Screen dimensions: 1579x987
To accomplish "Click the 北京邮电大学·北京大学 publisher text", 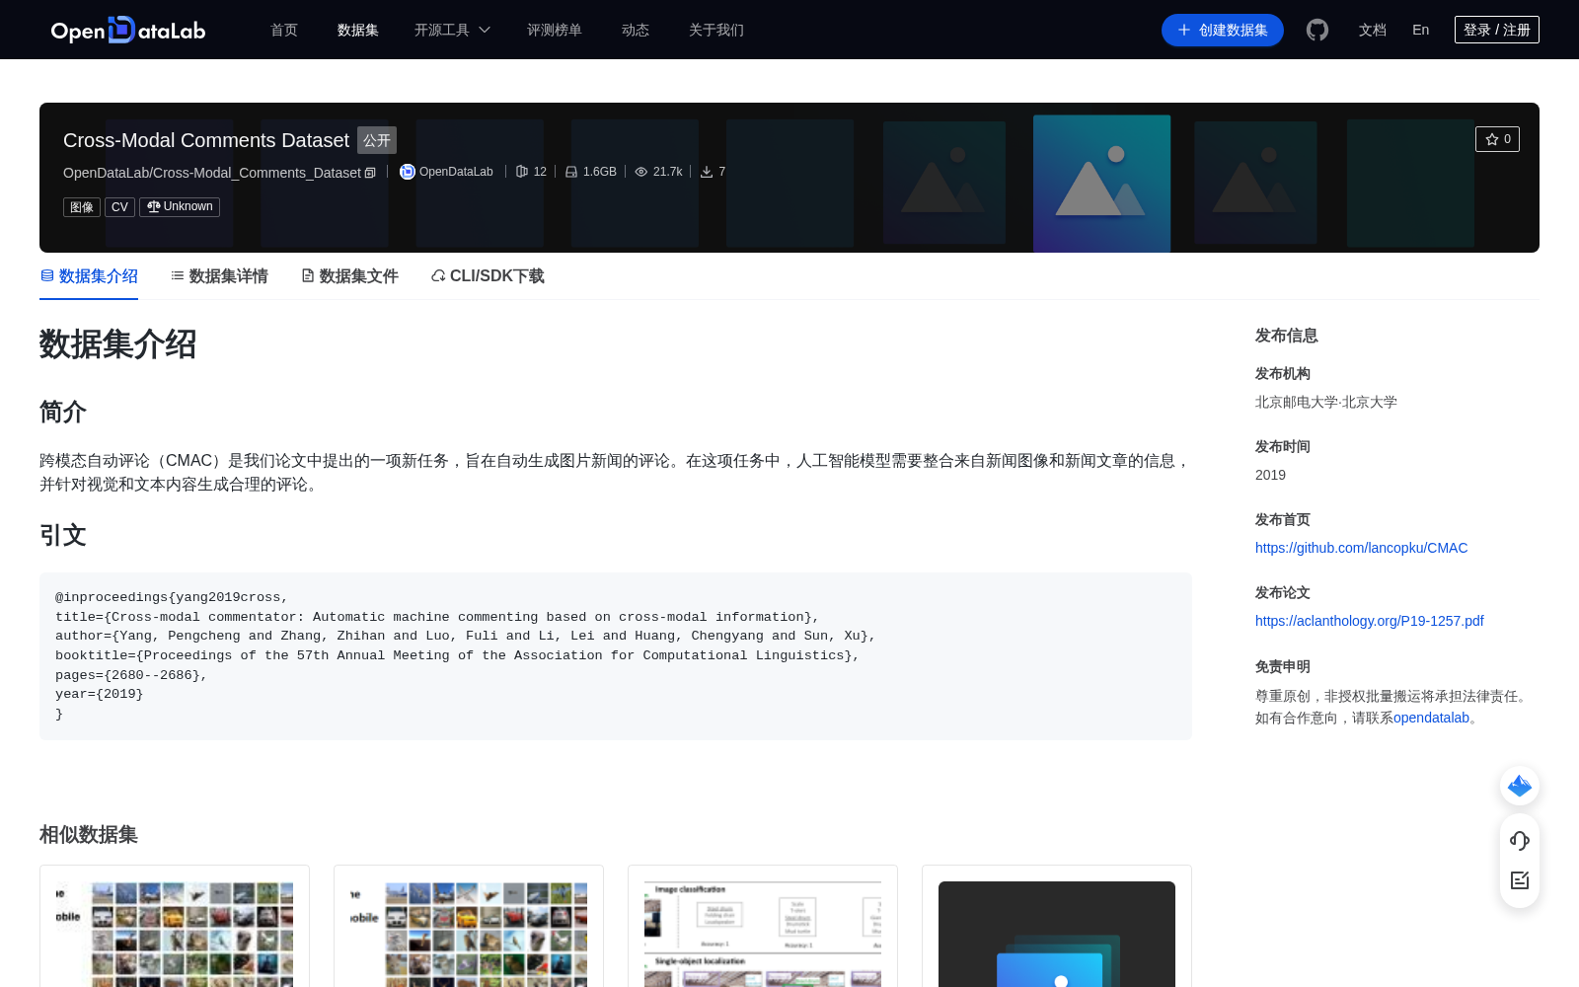I will tap(1325, 402).
